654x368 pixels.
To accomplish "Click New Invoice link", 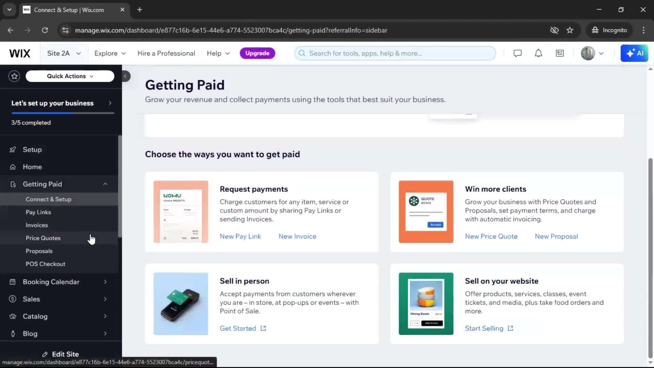I will 297,236.
